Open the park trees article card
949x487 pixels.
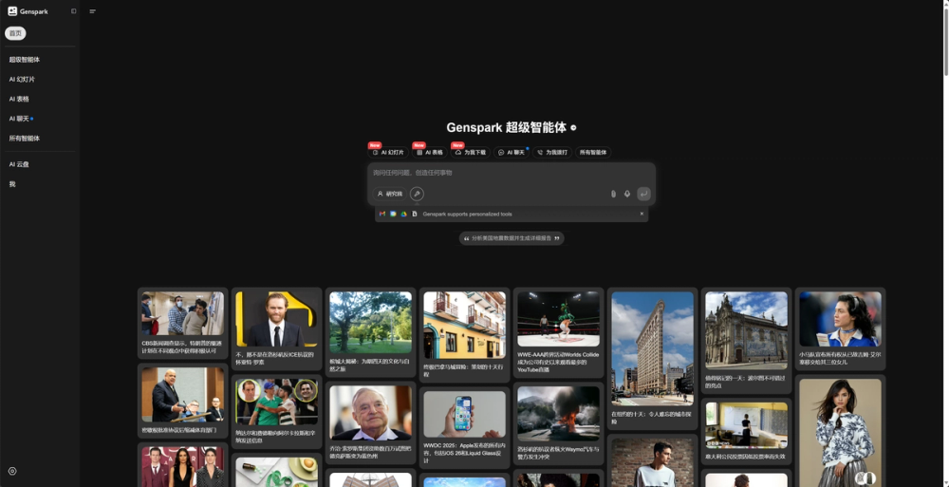pos(370,330)
